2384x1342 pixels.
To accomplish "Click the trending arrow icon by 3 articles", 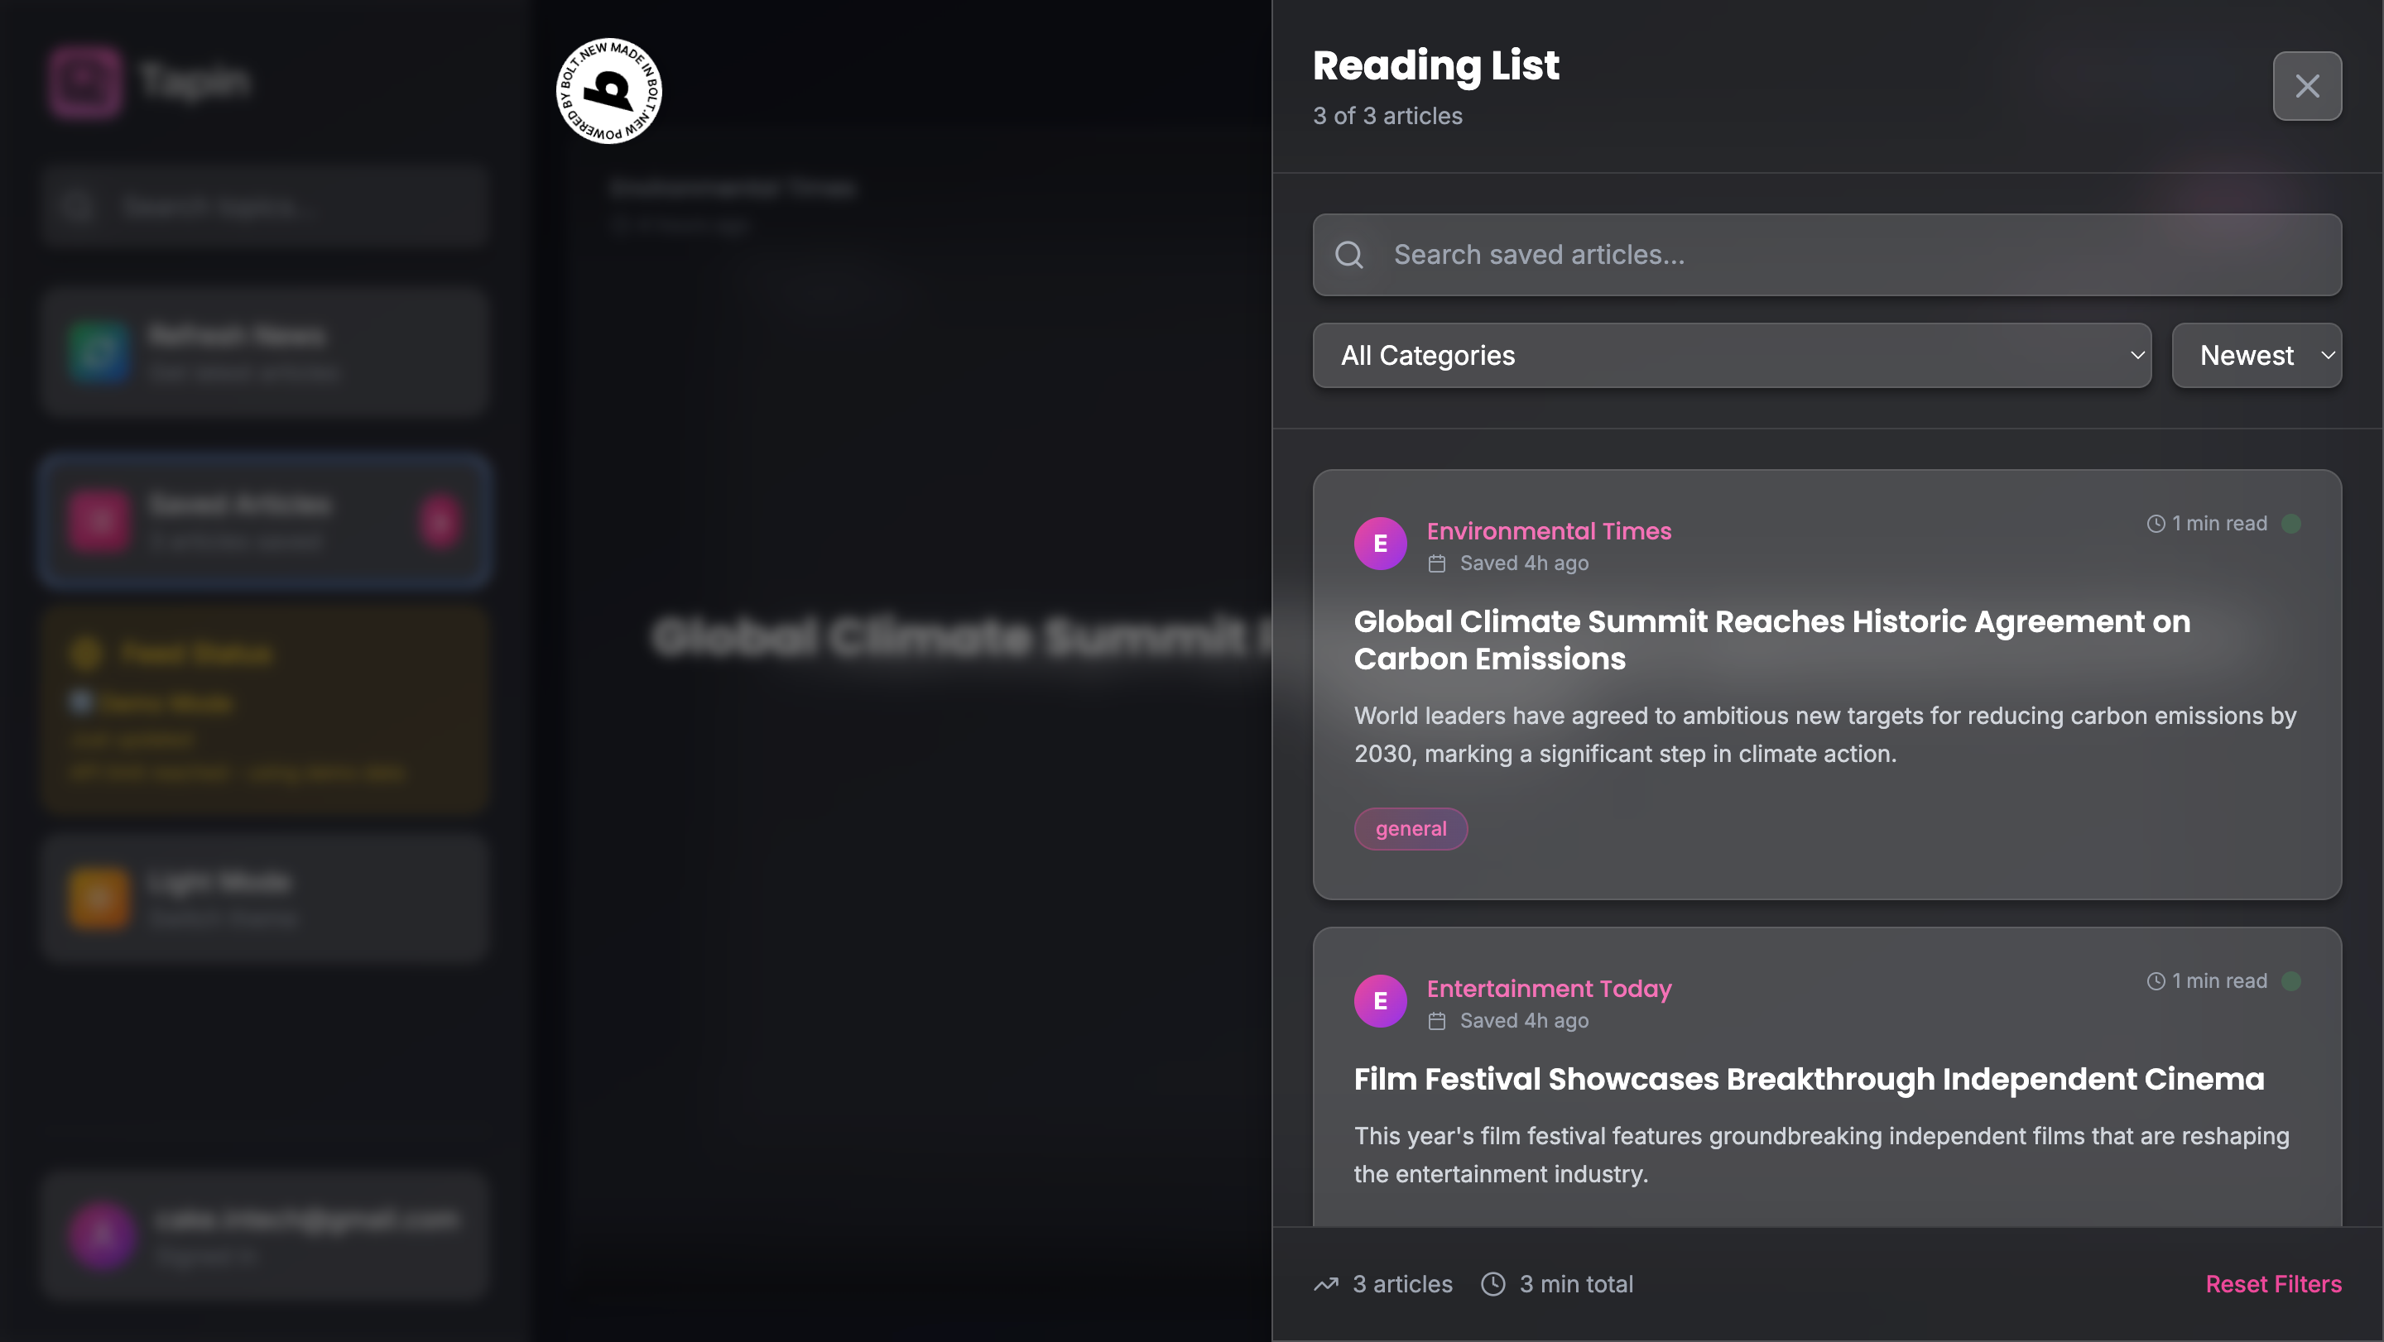I will point(1325,1284).
